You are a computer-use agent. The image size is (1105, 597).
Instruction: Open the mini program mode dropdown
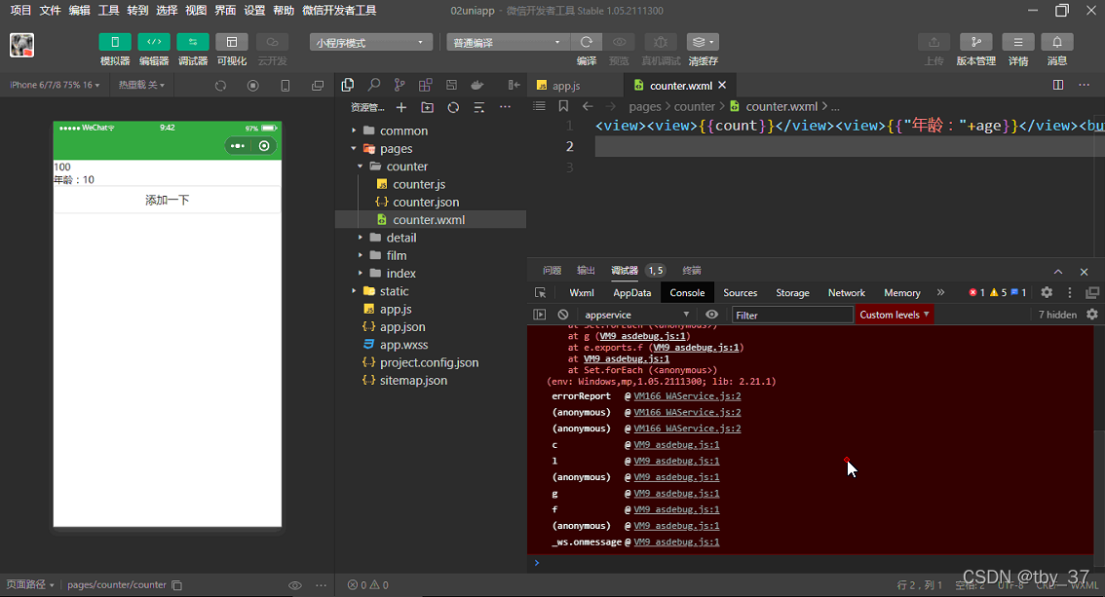(370, 42)
